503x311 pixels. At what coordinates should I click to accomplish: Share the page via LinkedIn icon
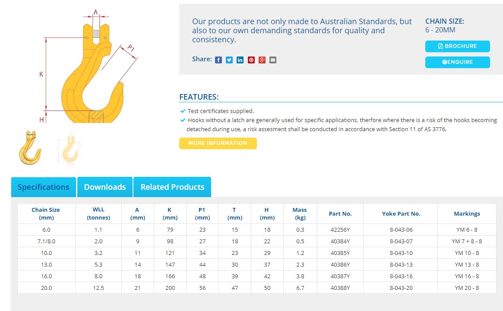pyautogui.click(x=240, y=60)
